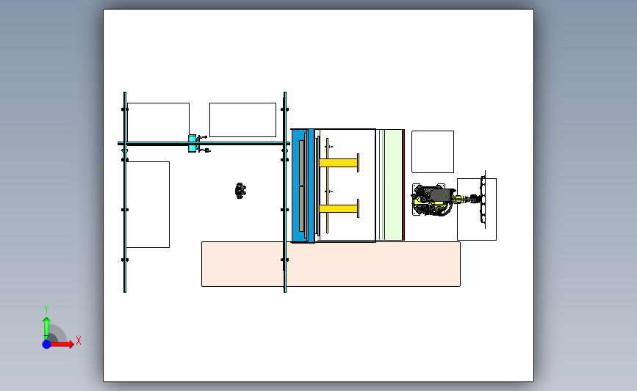Select the robot's suction gripper tool

483,200
